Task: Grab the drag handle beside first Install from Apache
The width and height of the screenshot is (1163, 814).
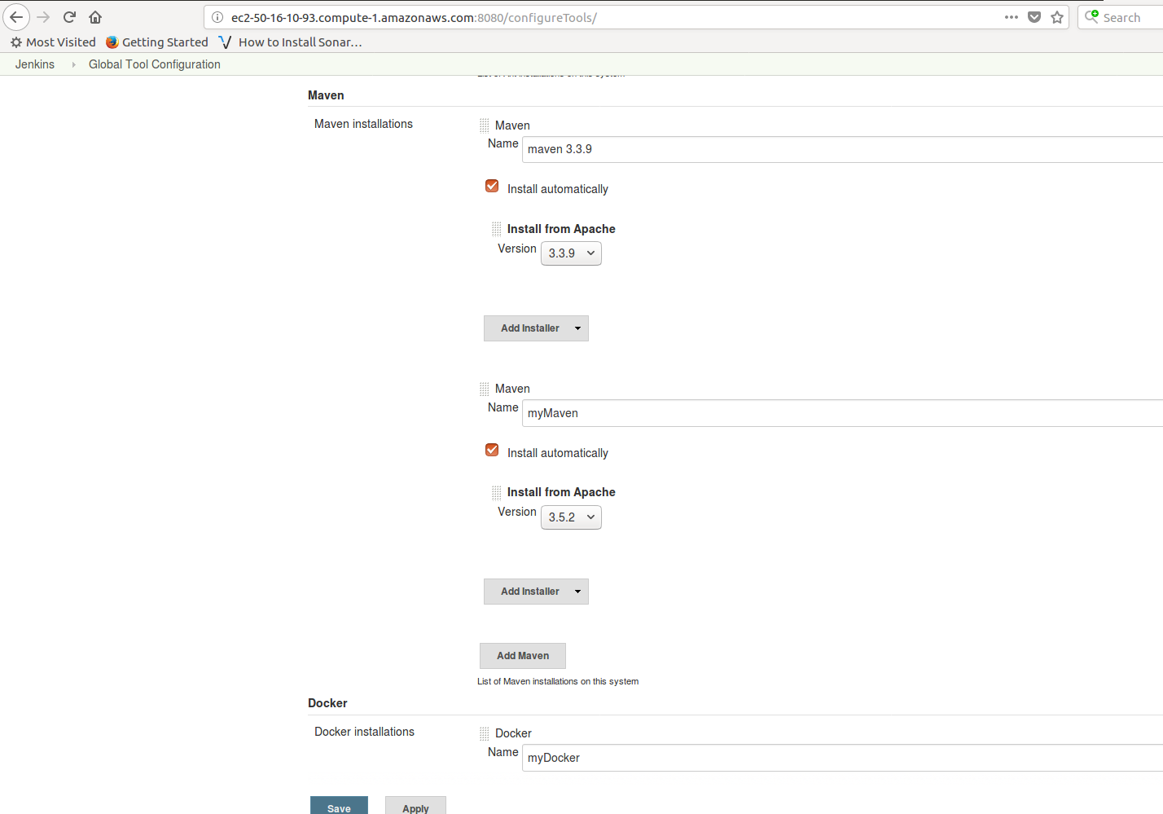Action: [x=496, y=229]
